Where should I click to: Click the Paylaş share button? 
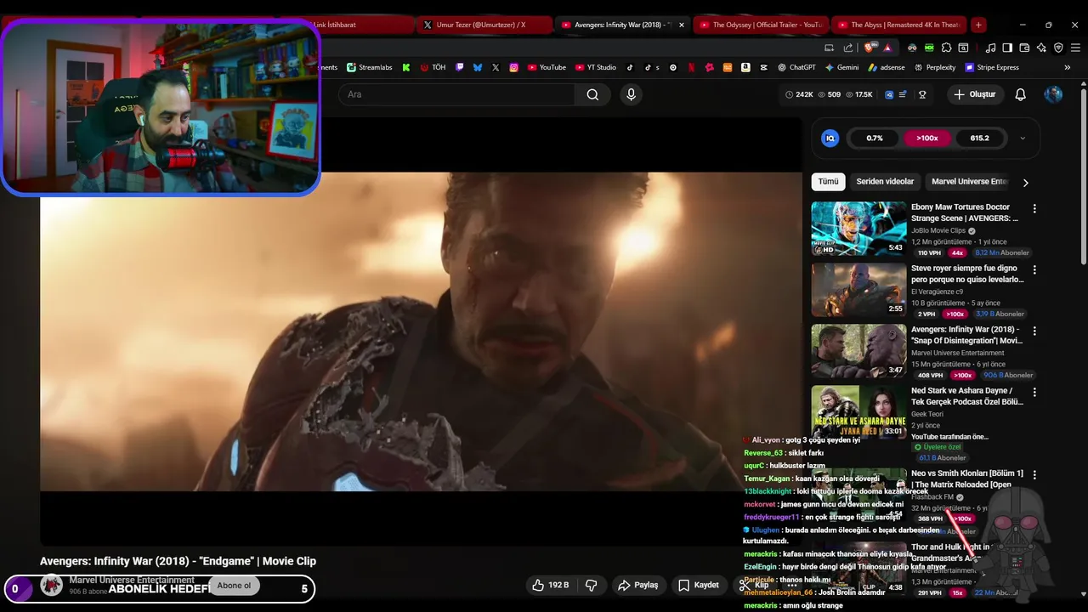[x=638, y=585]
